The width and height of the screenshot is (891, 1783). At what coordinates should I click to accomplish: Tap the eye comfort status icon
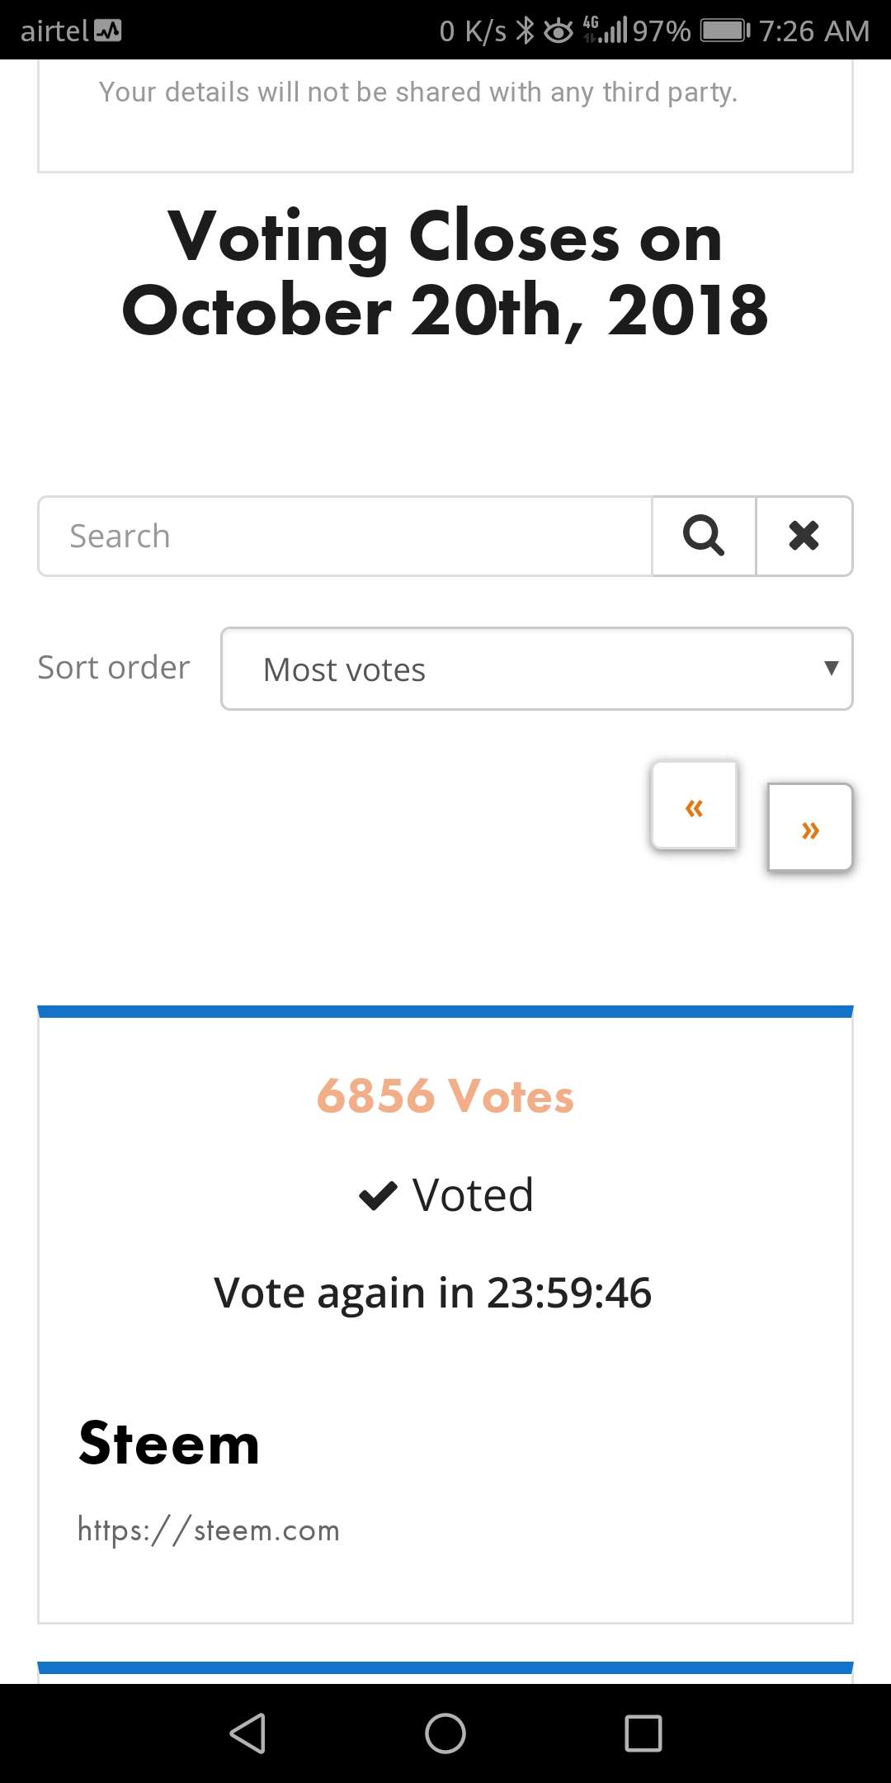click(559, 31)
